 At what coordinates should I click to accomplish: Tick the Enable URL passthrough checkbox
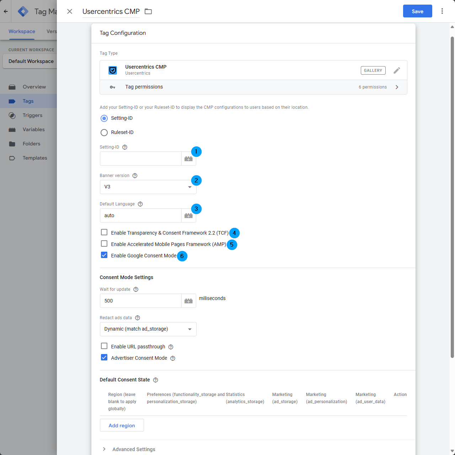click(x=104, y=346)
